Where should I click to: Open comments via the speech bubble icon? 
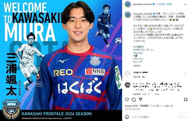[x=134, y=100]
